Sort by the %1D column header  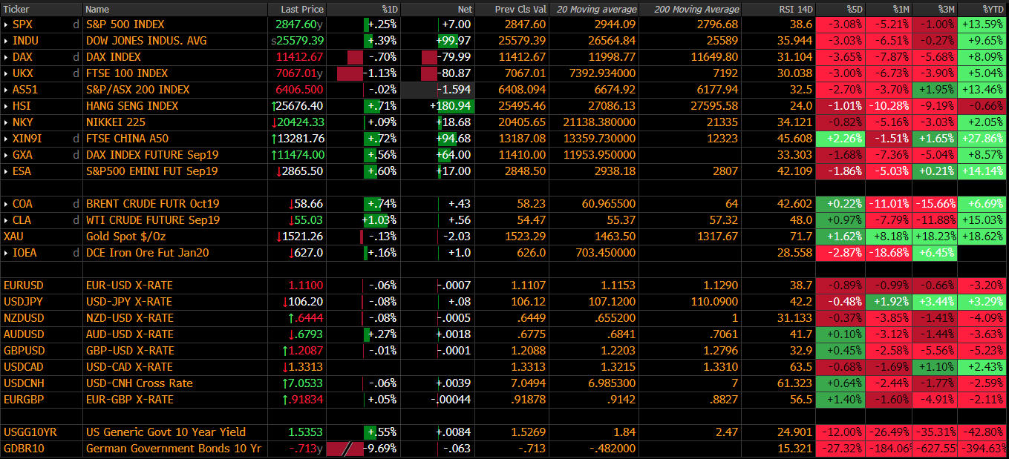click(x=364, y=9)
